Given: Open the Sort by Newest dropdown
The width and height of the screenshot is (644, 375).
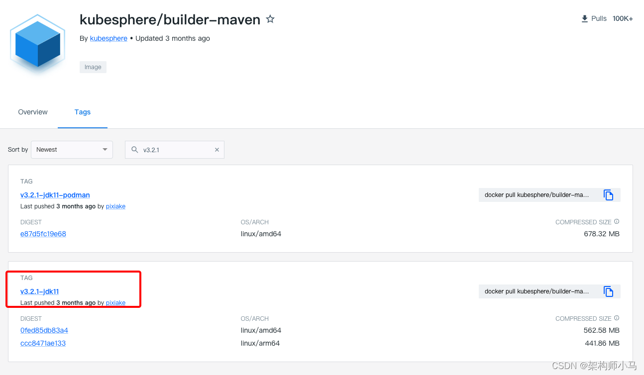Looking at the screenshot, I should 71,149.
